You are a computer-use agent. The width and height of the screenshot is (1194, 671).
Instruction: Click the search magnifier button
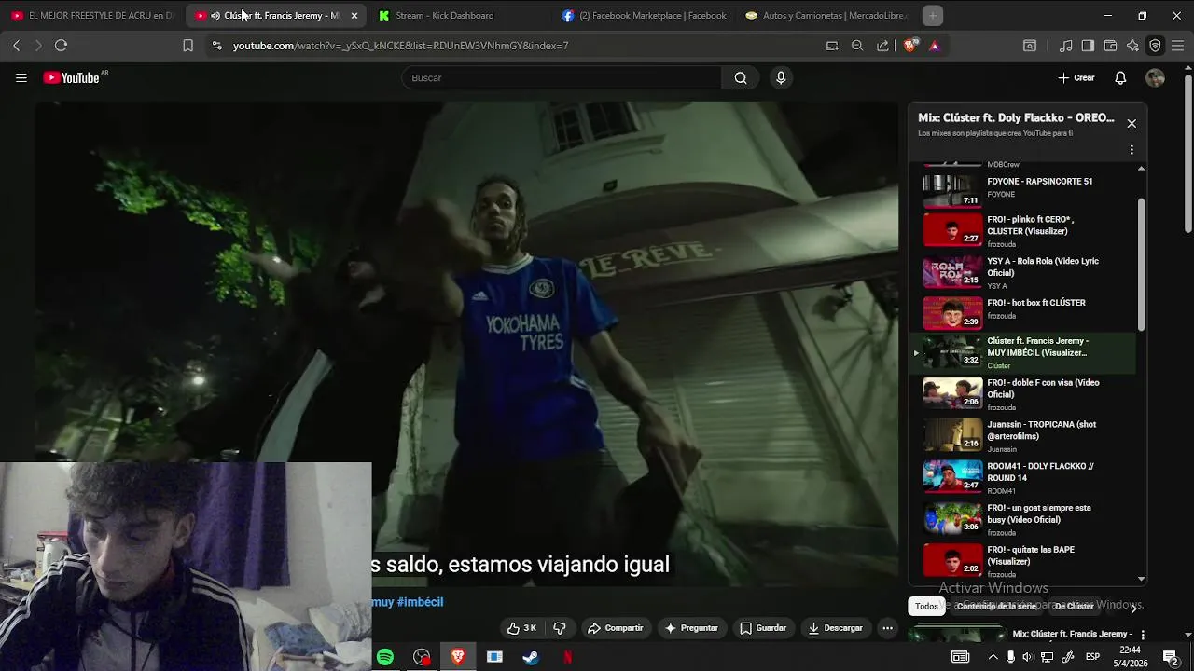point(741,78)
